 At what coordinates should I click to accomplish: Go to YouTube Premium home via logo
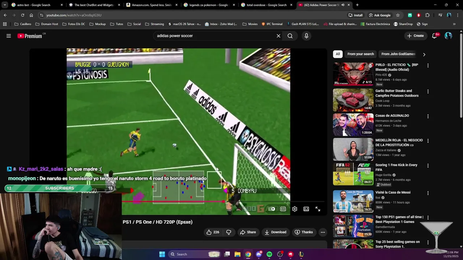[x=30, y=36]
